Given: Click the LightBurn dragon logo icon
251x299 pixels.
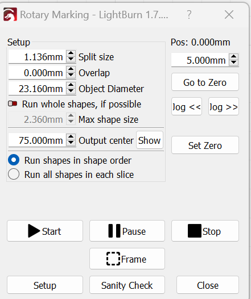Looking at the screenshot, I should 10,14.
